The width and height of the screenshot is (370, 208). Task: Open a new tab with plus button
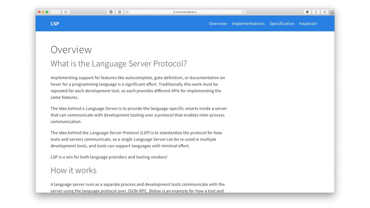332,13
